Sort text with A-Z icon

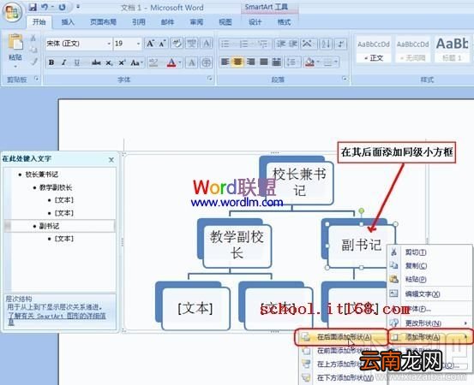tap(326, 44)
